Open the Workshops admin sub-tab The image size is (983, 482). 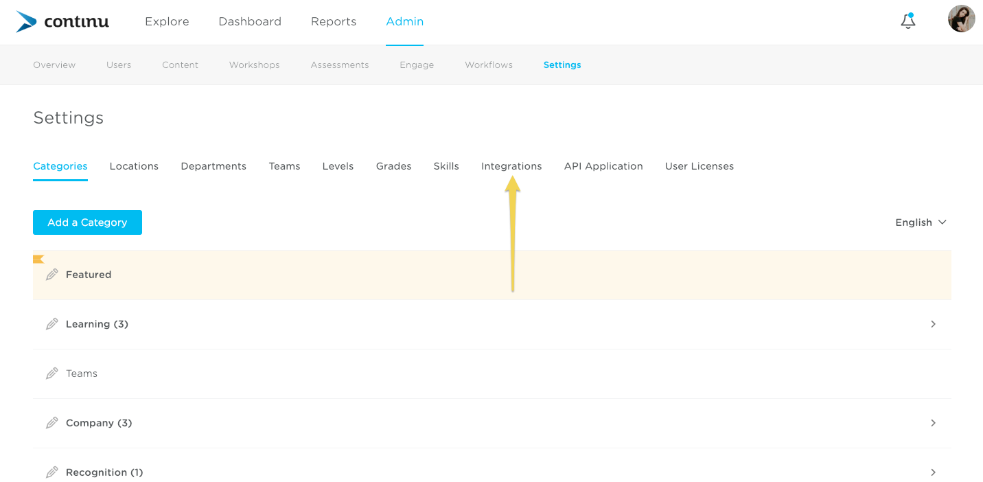click(255, 65)
